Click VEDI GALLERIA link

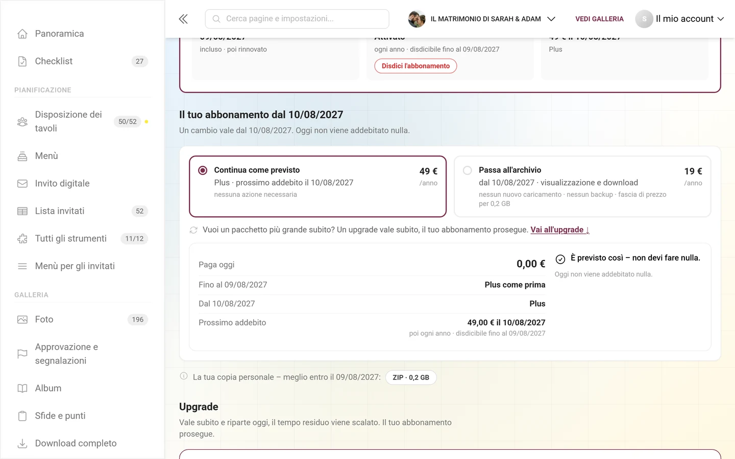tap(599, 19)
